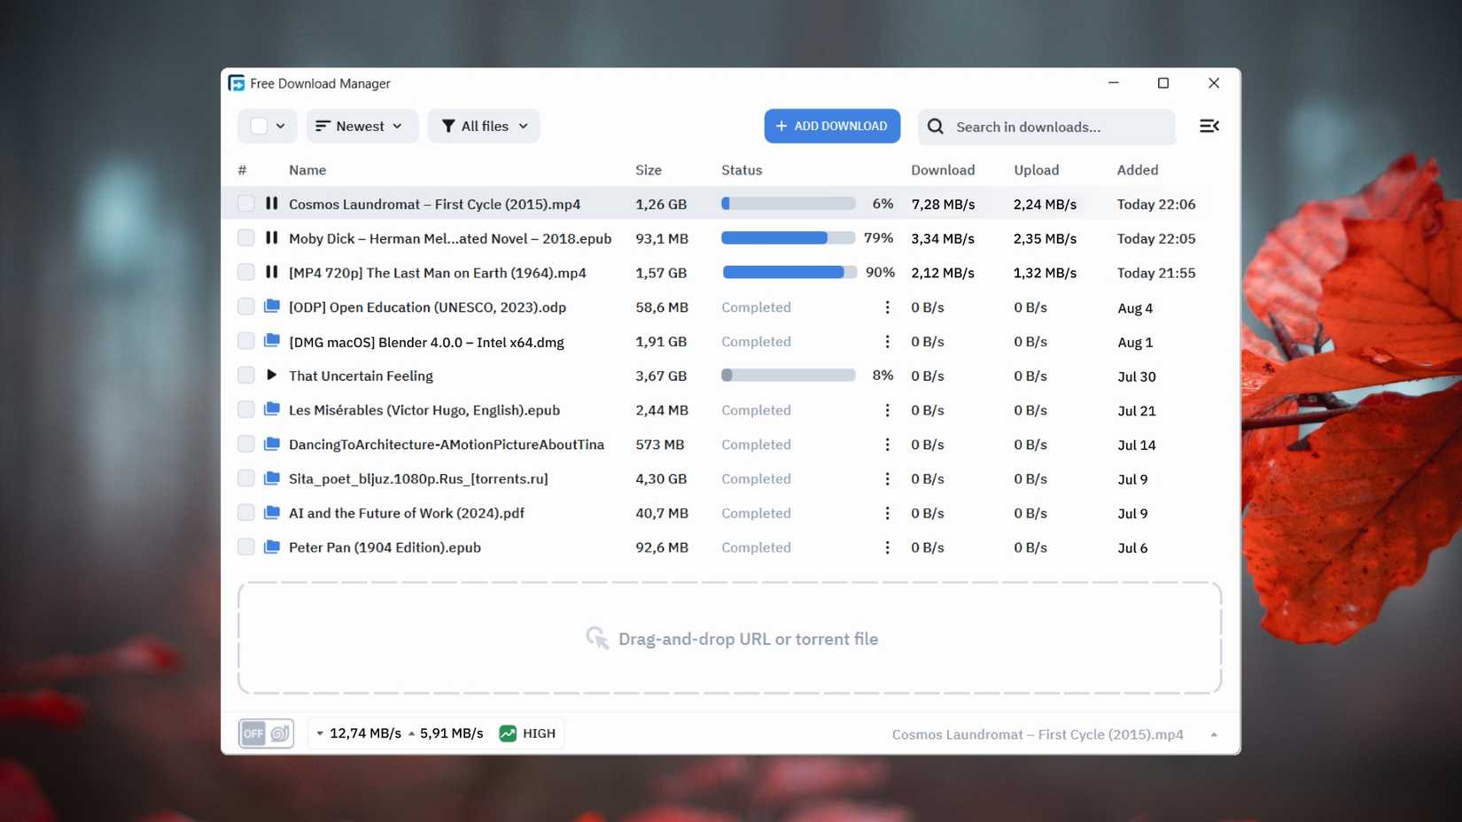
Task: Open the All files filter dropdown
Action: (x=483, y=126)
